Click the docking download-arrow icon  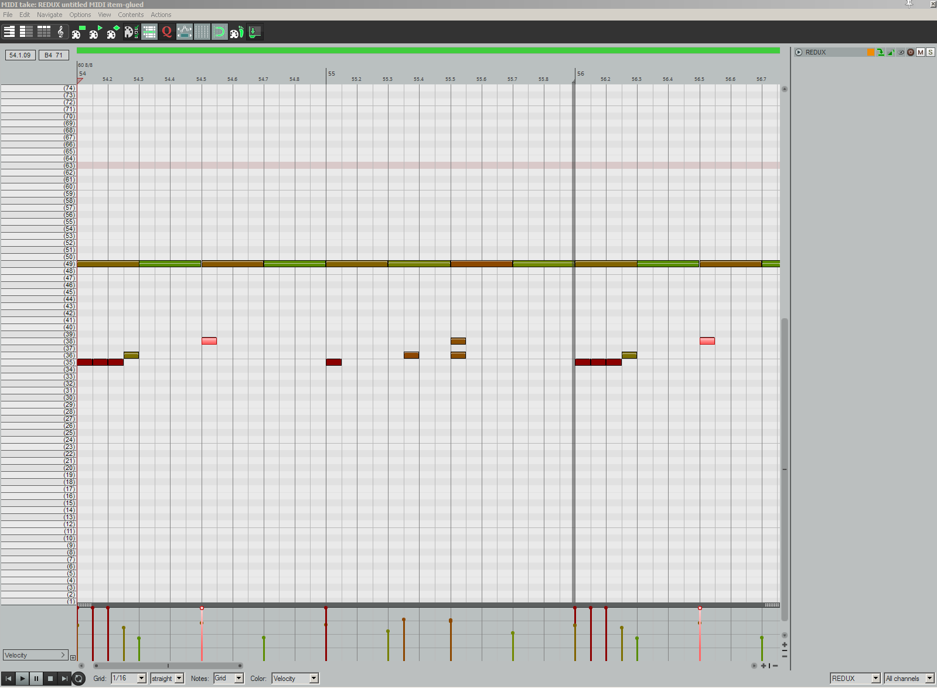click(255, 32)
